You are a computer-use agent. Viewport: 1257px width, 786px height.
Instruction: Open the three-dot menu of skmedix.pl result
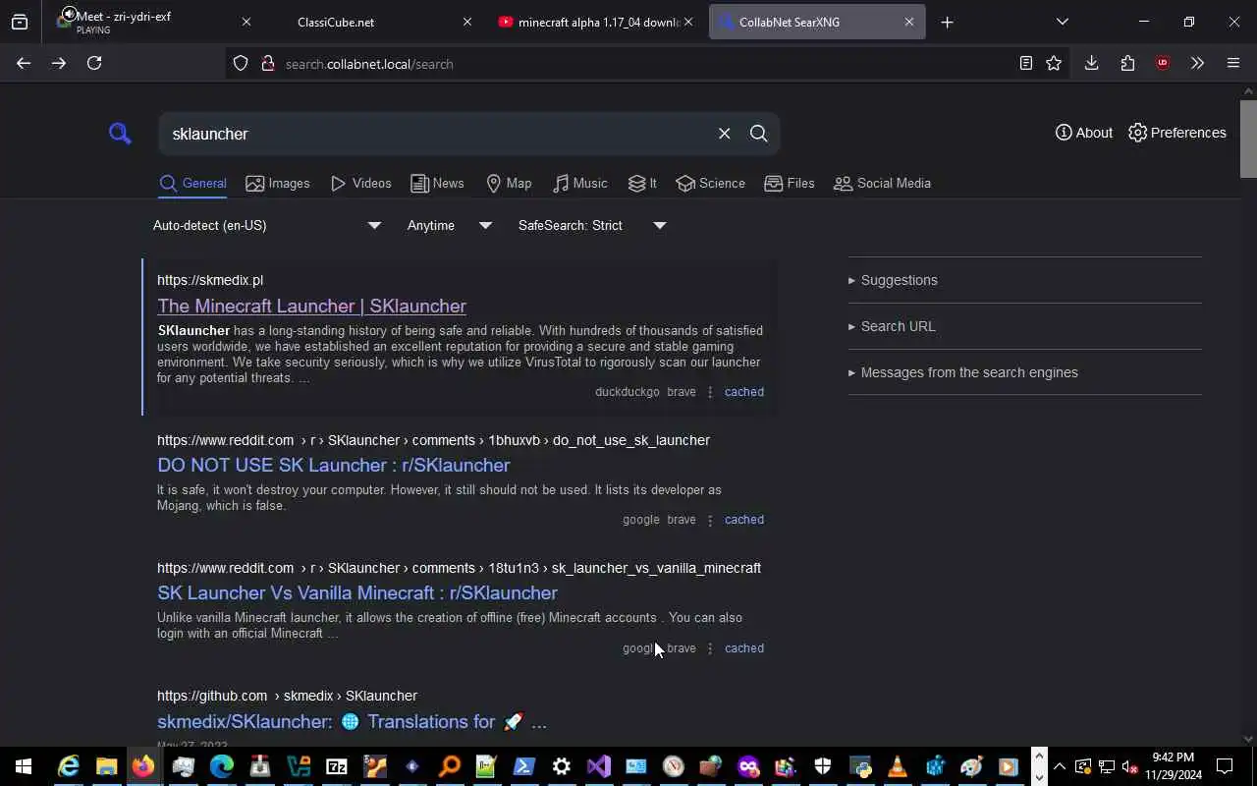click(x=710, y=392)
